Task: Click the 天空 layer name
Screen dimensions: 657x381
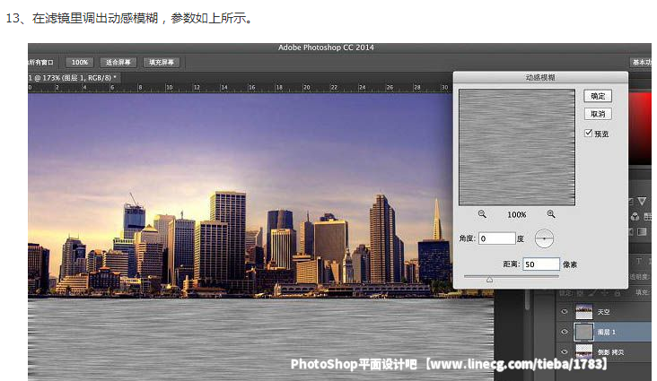Action: (603, 312)
